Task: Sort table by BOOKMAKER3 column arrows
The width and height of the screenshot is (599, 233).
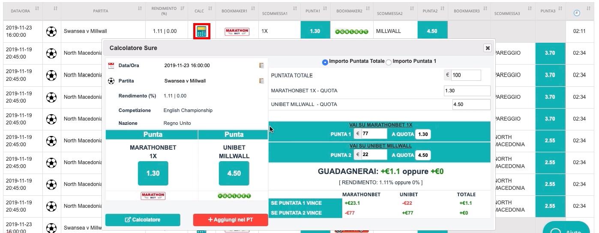Action: point(485,9)
